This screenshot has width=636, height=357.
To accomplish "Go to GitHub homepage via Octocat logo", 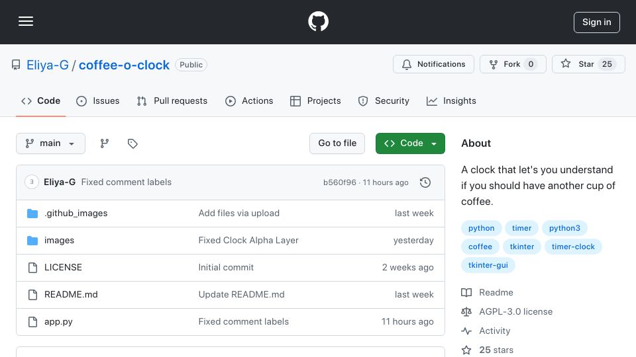I will pos(318,21).
